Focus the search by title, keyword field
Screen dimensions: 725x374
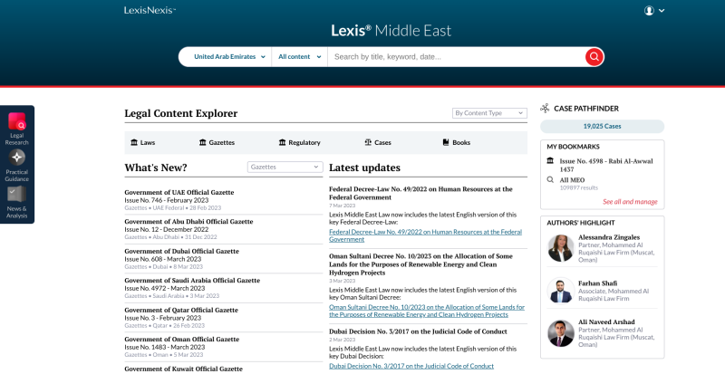pyautogui.click(x=456, y=57)
